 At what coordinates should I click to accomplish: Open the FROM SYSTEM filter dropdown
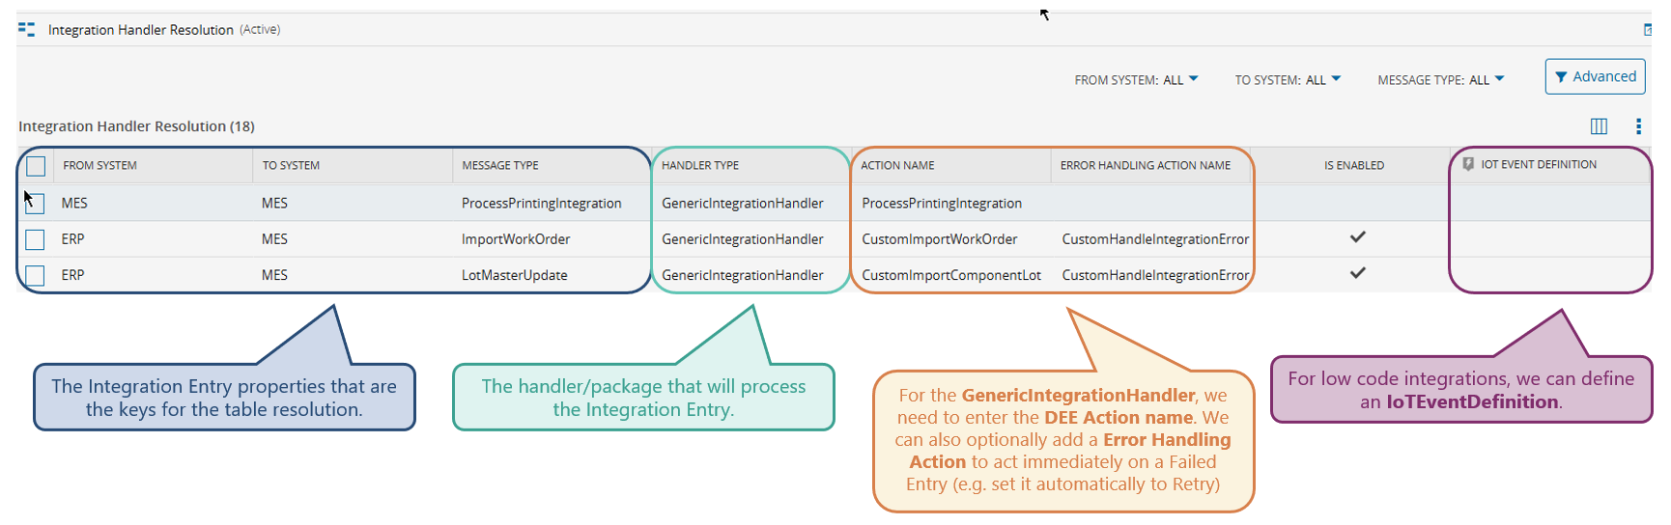click(1136, 80)
